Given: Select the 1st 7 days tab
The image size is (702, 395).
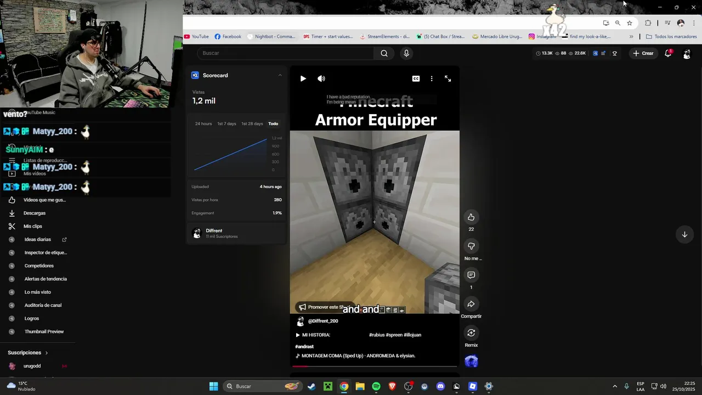Looking at the screenshot, I should pyautogui.click(x=227, y=124).
